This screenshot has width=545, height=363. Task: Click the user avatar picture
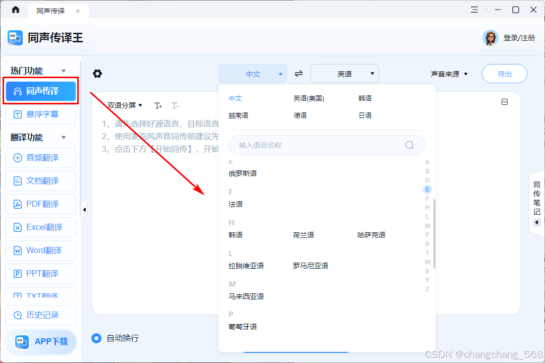tap(490, 38)
